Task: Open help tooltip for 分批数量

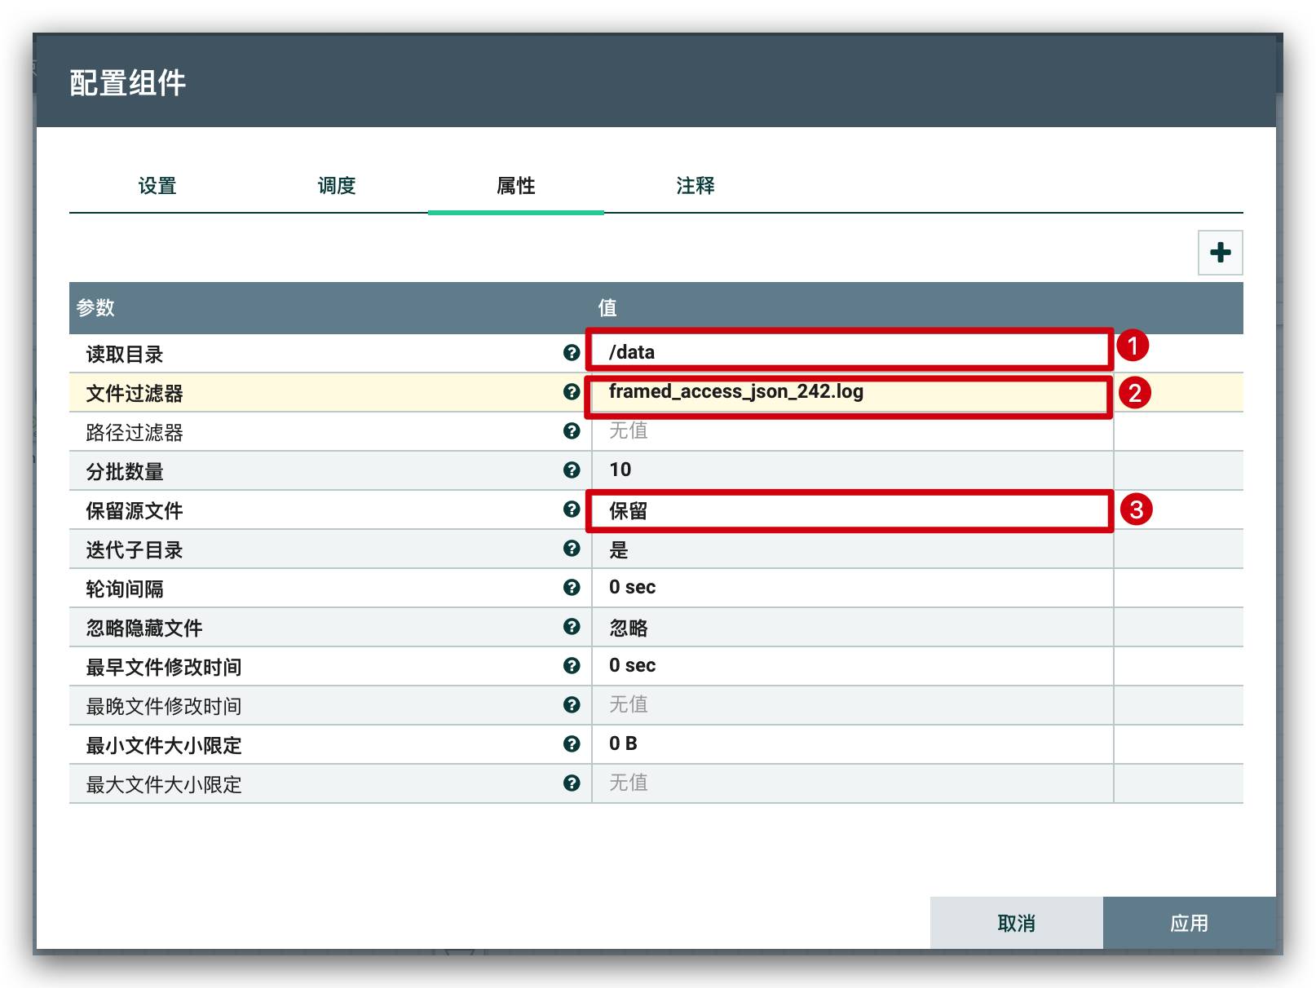Action: click(x=572, y=470)
